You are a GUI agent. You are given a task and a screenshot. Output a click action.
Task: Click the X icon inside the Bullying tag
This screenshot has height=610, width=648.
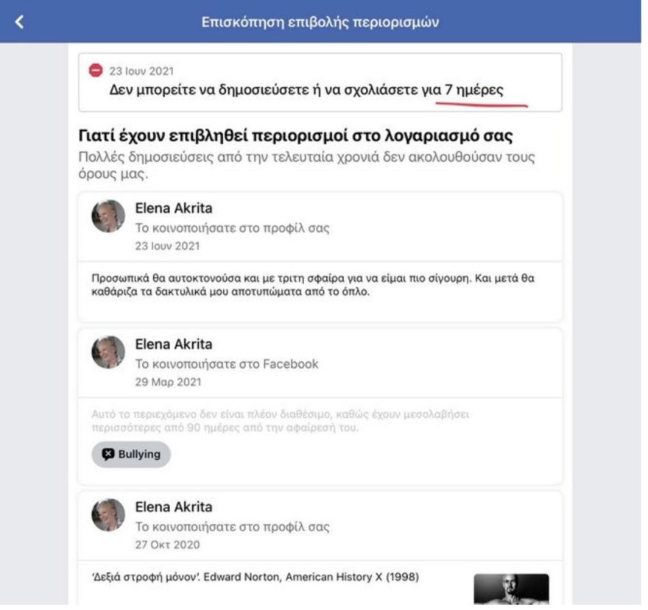(x=109, y=453)
